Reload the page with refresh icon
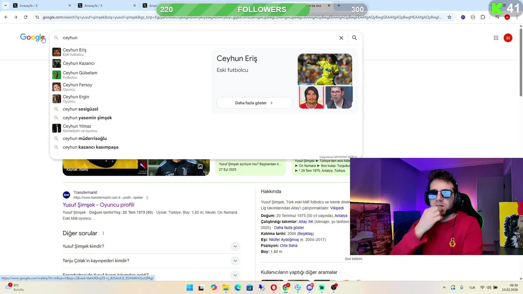The width and height of the screenshot is (523, 294). tap(25, 17)
